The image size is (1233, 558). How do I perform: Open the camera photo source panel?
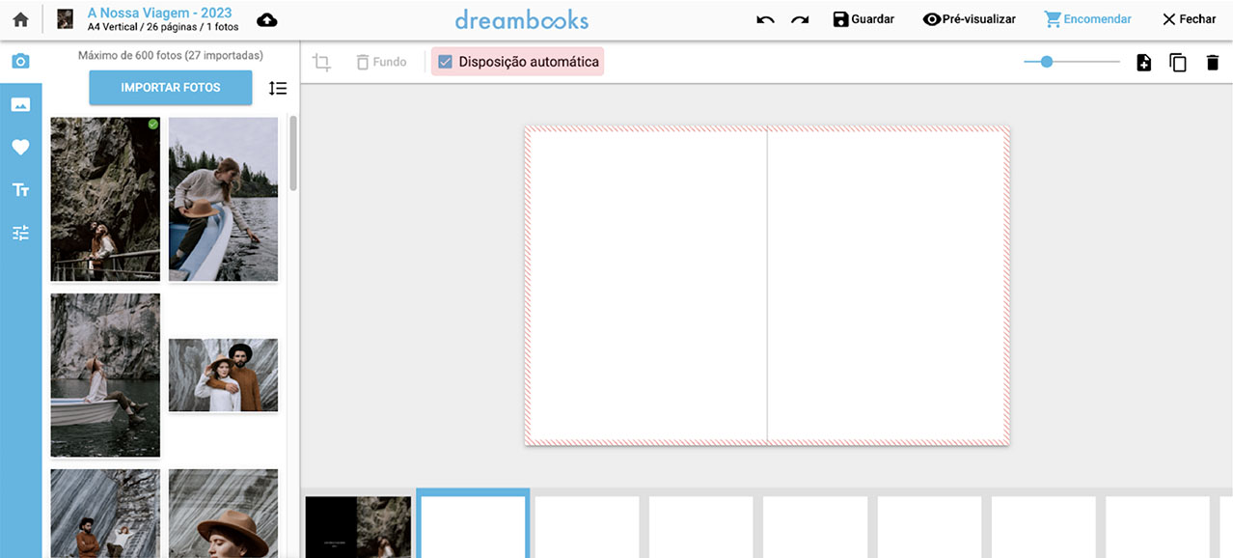[x=20, y=60]
